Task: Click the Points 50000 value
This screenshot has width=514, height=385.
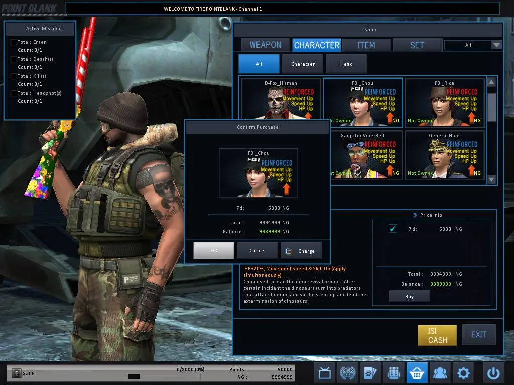Action: 285,369
